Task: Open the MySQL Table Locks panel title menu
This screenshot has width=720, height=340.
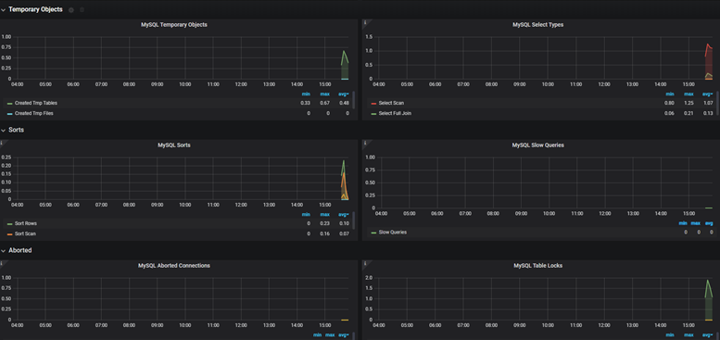Action: click(x=537, y=266)
